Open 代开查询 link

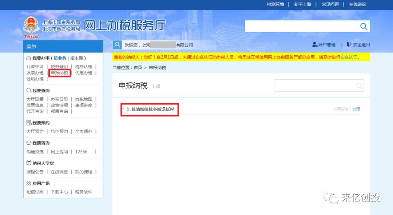click(x=35, y=111)
